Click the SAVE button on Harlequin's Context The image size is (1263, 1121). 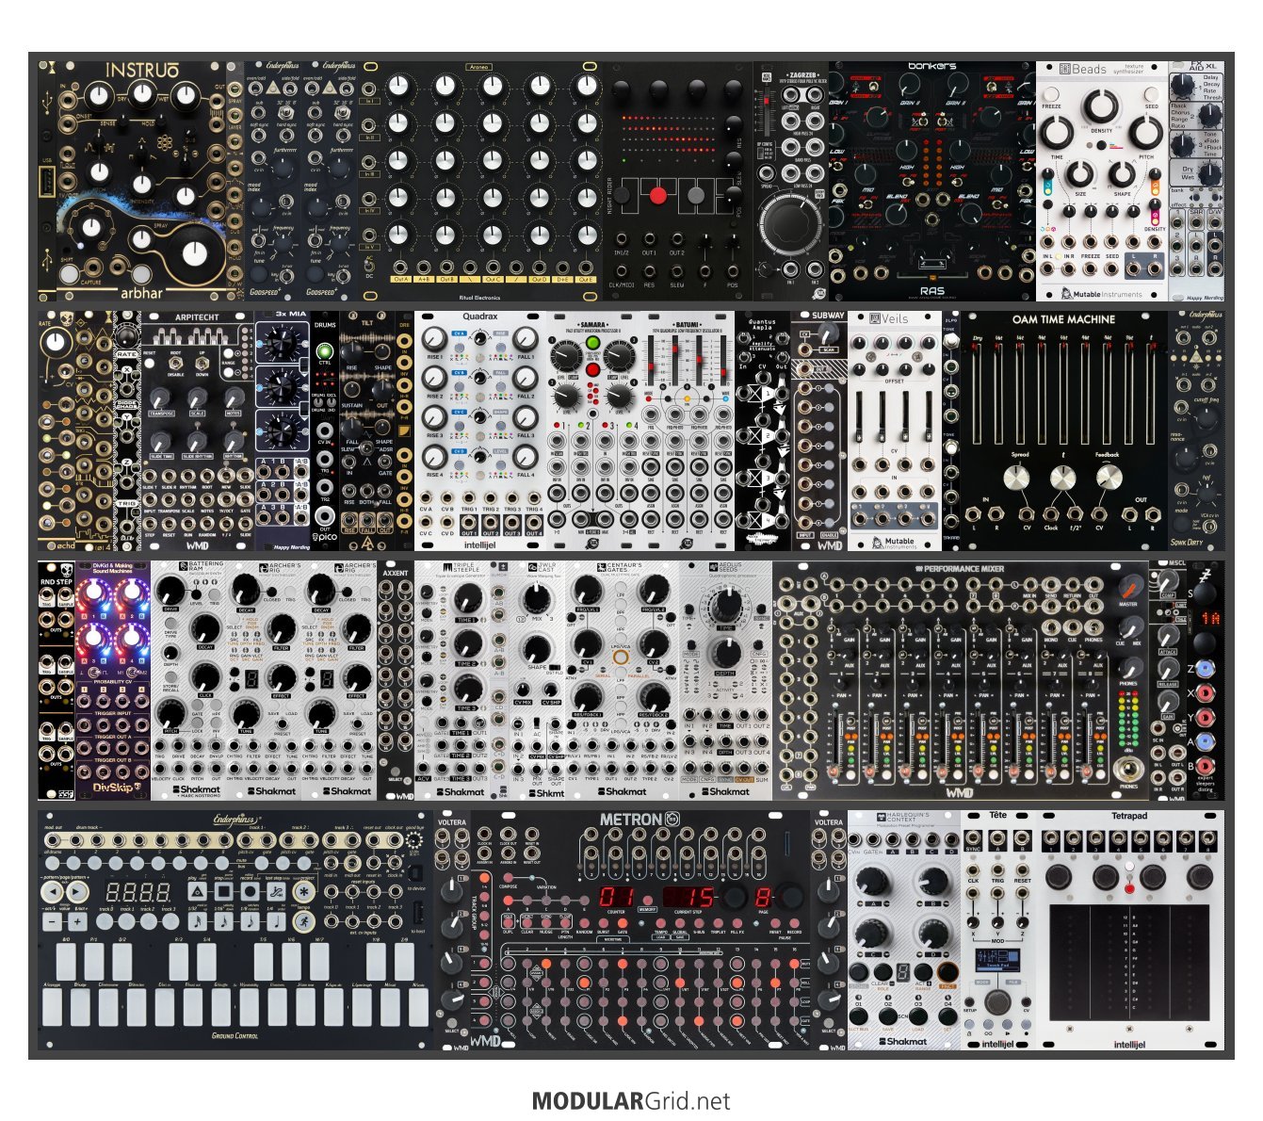click(x=888, y=1016)
